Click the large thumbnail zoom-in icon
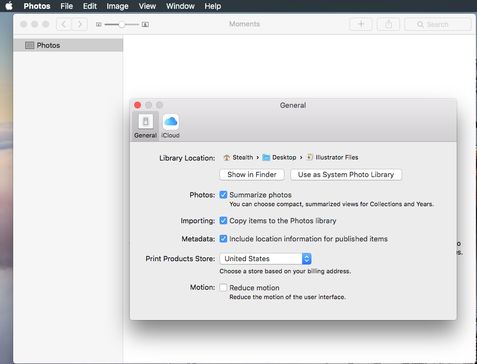Viewport: 477px width, 364px height. [145, 25]
